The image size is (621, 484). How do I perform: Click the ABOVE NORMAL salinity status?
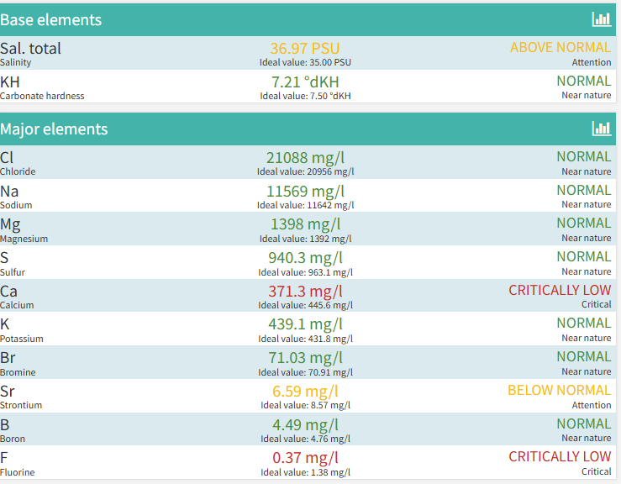[560, 47]
